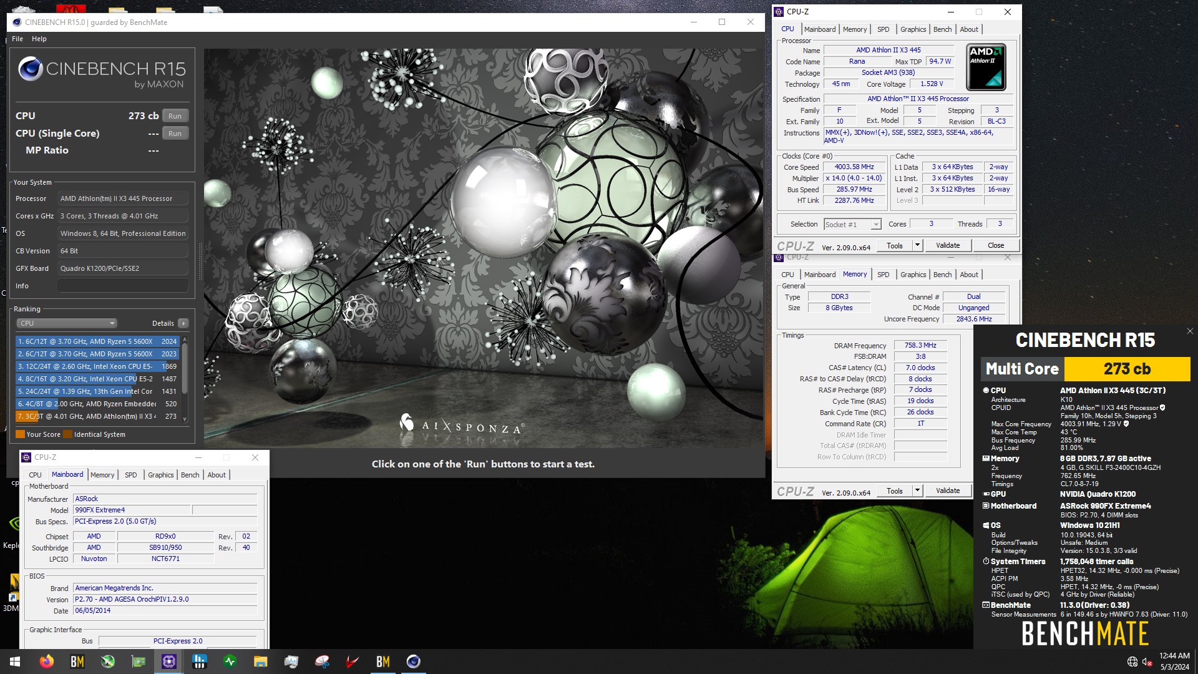Click the green graphics card taskbar icon
Screen dimensions: 1198x674
coord(139,662)
